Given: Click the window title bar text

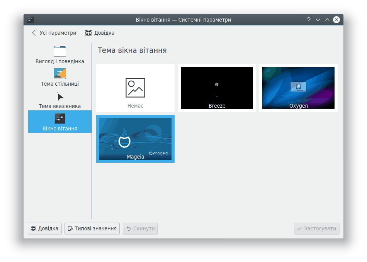Looking at the screenshot, I should [183, 20].
